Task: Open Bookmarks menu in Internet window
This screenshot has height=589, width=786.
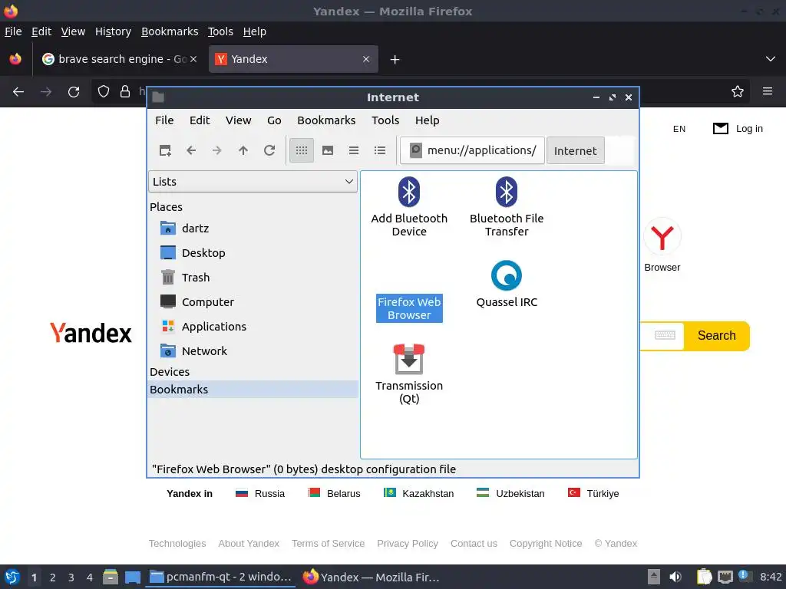Action: pyautogui.click(x=326, y=120)
